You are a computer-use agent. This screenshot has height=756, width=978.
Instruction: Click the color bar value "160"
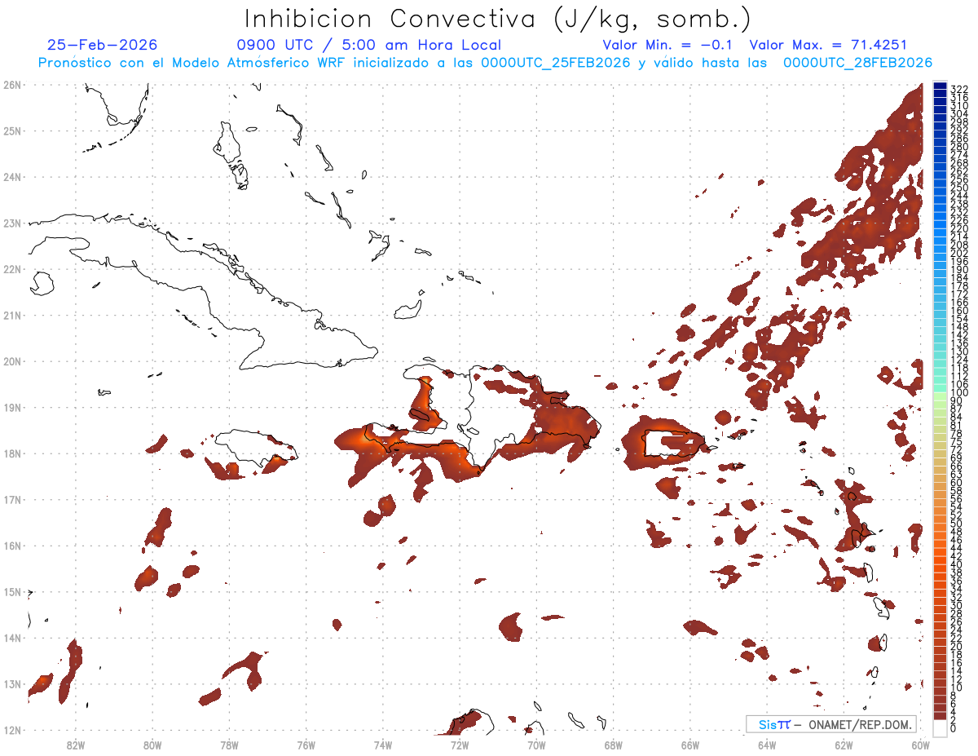(958, 311)
